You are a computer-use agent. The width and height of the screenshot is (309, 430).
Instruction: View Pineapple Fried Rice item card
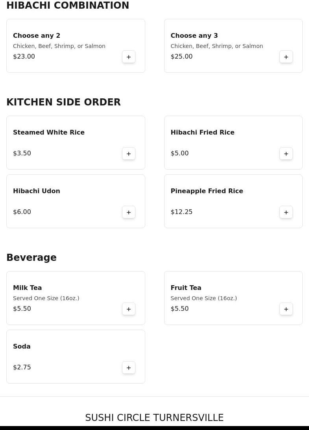[x=220, y=201]
